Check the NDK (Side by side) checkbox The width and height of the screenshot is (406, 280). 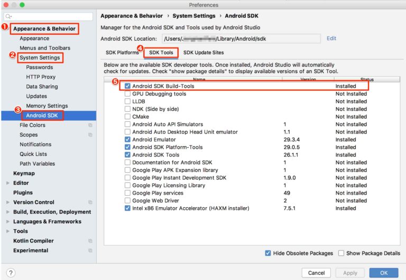tap(127, 109)
